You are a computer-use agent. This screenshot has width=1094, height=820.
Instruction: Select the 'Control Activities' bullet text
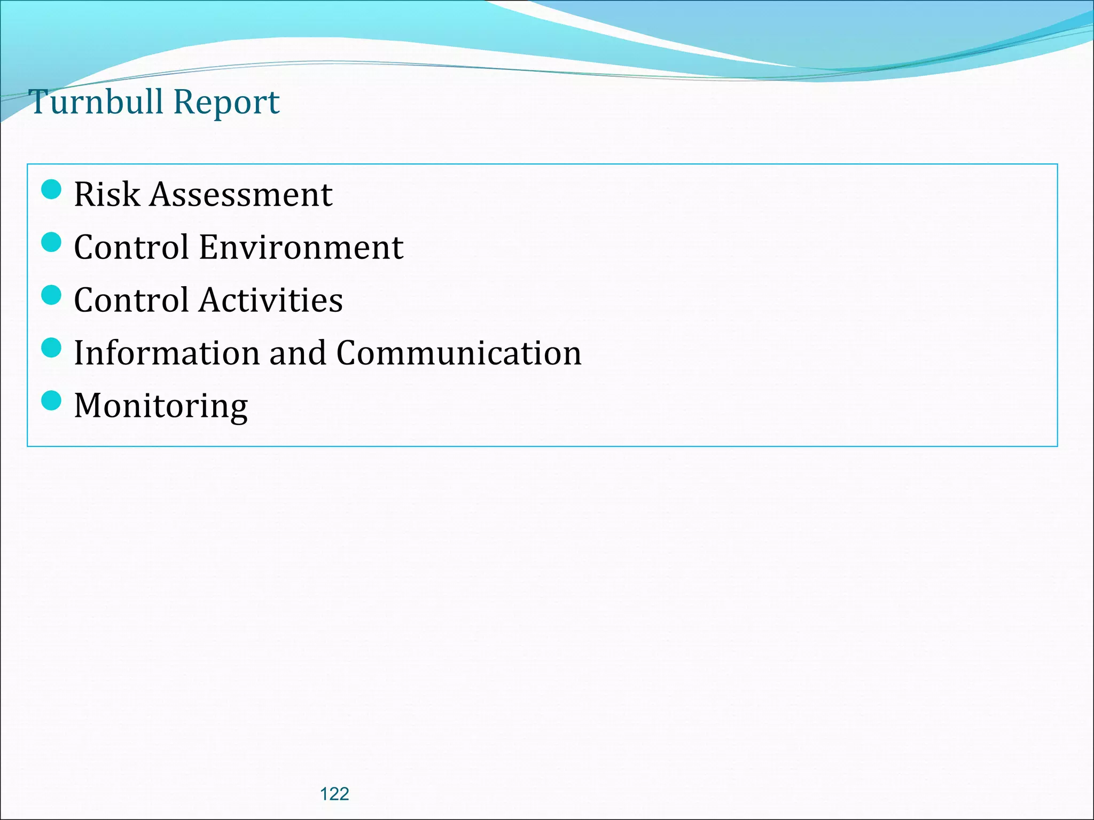pyautogui.click(x=208, y=299)
